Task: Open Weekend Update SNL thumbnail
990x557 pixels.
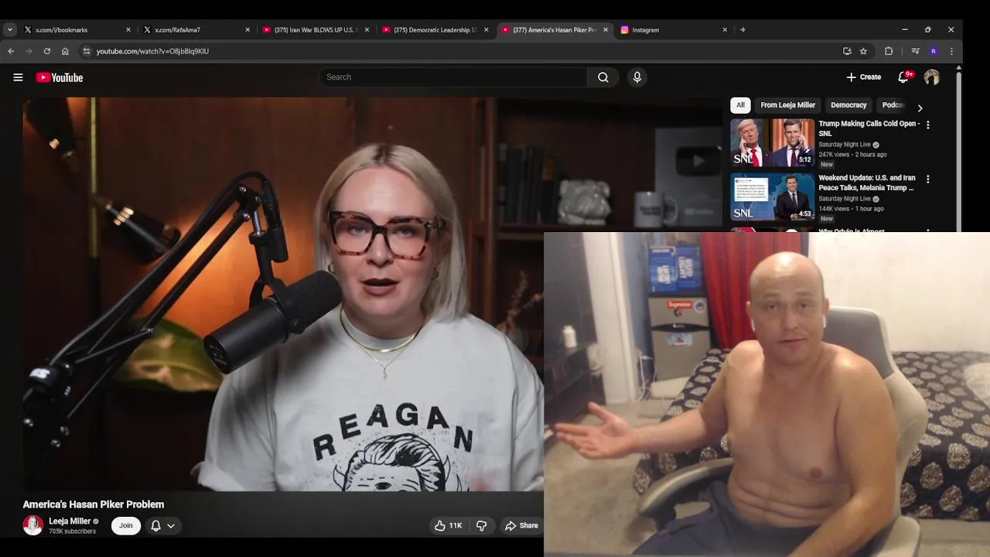Action: coord(773,197)
